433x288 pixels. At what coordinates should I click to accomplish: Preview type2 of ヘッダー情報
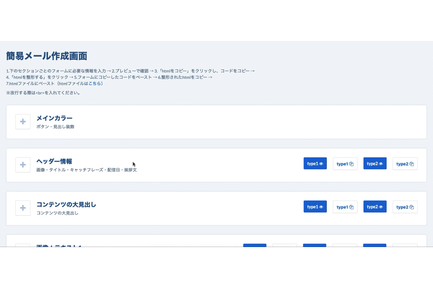click(x=375, y=163)
